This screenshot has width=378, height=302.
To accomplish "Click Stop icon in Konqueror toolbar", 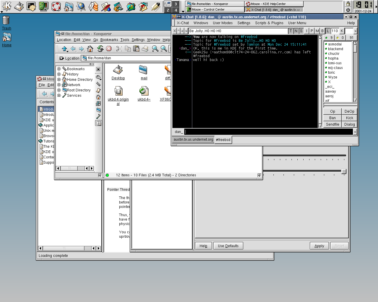I will click(x=109, y=49).
